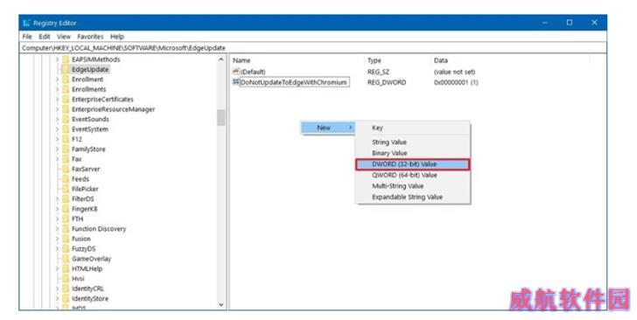Image resolution: width=637 pixels, height=320 pixels.
Task: Click the REG_SZ type cell
Action: pyautogui.click(x=378, y=72)
